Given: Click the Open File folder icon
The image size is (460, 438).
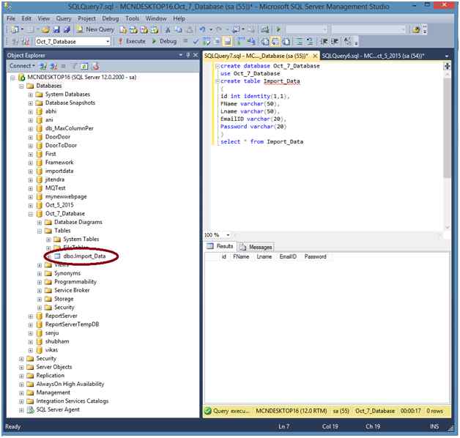Looking at the screenshot, I should point(46,29).
